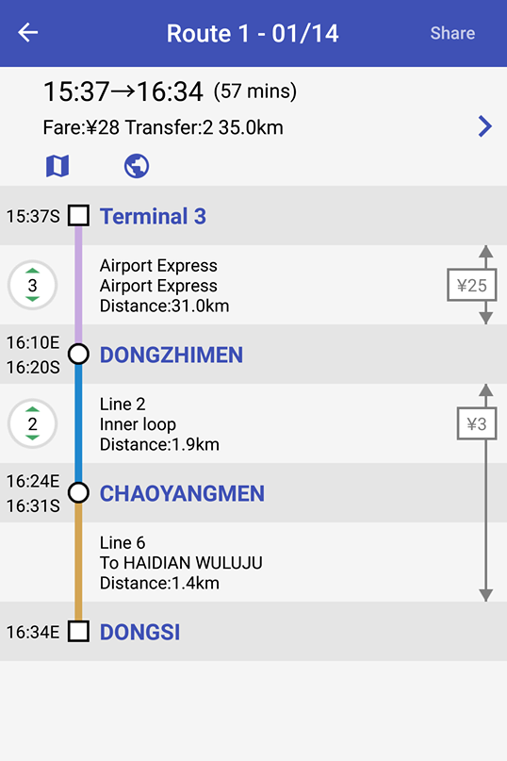The width and height of the screenshot is (507, 761).
Task: Tap the ¥3 fare box
Action: click(x=477, y=424)
